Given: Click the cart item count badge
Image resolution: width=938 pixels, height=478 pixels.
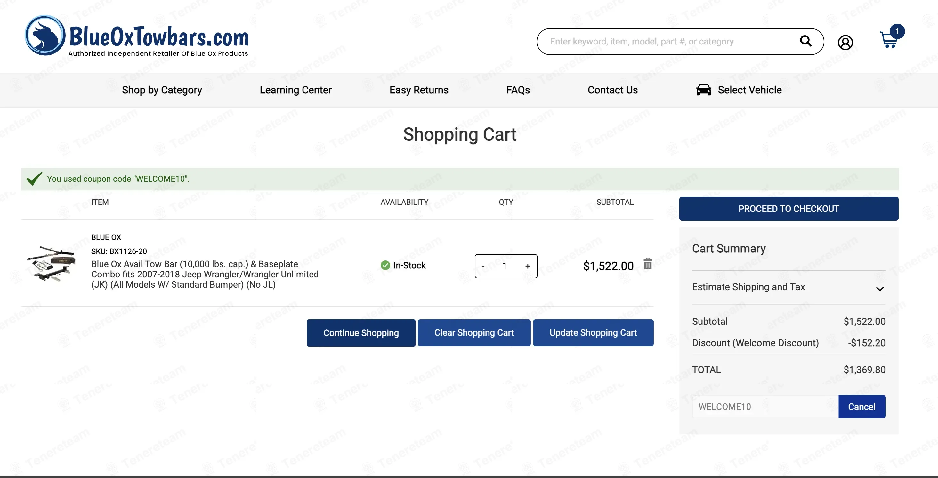Looking at the screenshot, I should tap(897, 31).
